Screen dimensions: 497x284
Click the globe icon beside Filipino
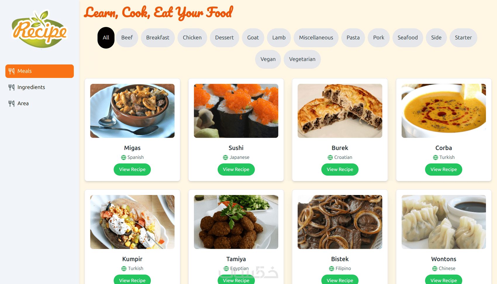point(332,268)
